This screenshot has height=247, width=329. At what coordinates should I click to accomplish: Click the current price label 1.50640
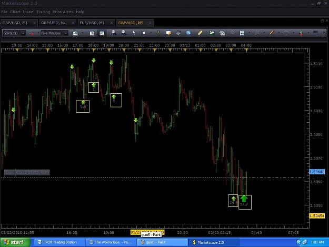point(317,172)
